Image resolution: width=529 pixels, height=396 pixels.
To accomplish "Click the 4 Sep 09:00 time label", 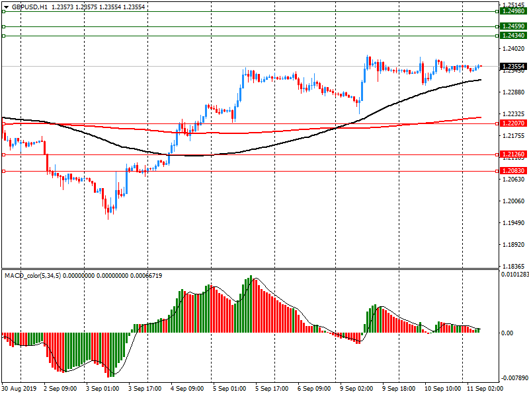I will [187, 389].
